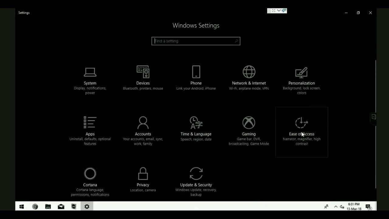
Task: Click the volume icon in the system tray
Action: (x=342, y=207)
